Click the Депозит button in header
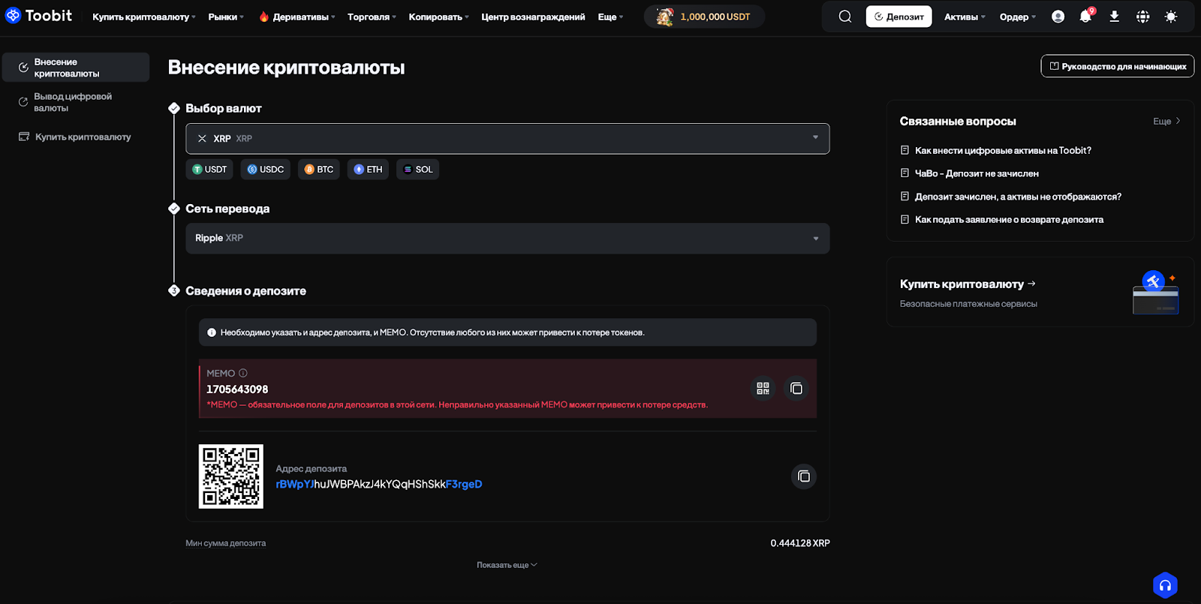 tap(898, 17)
